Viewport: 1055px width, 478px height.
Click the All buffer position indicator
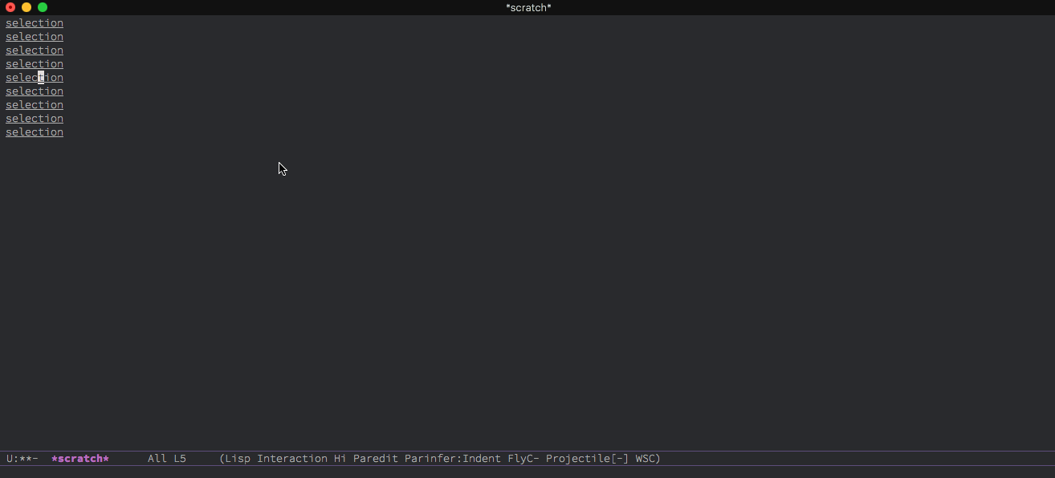coord(157,459)
